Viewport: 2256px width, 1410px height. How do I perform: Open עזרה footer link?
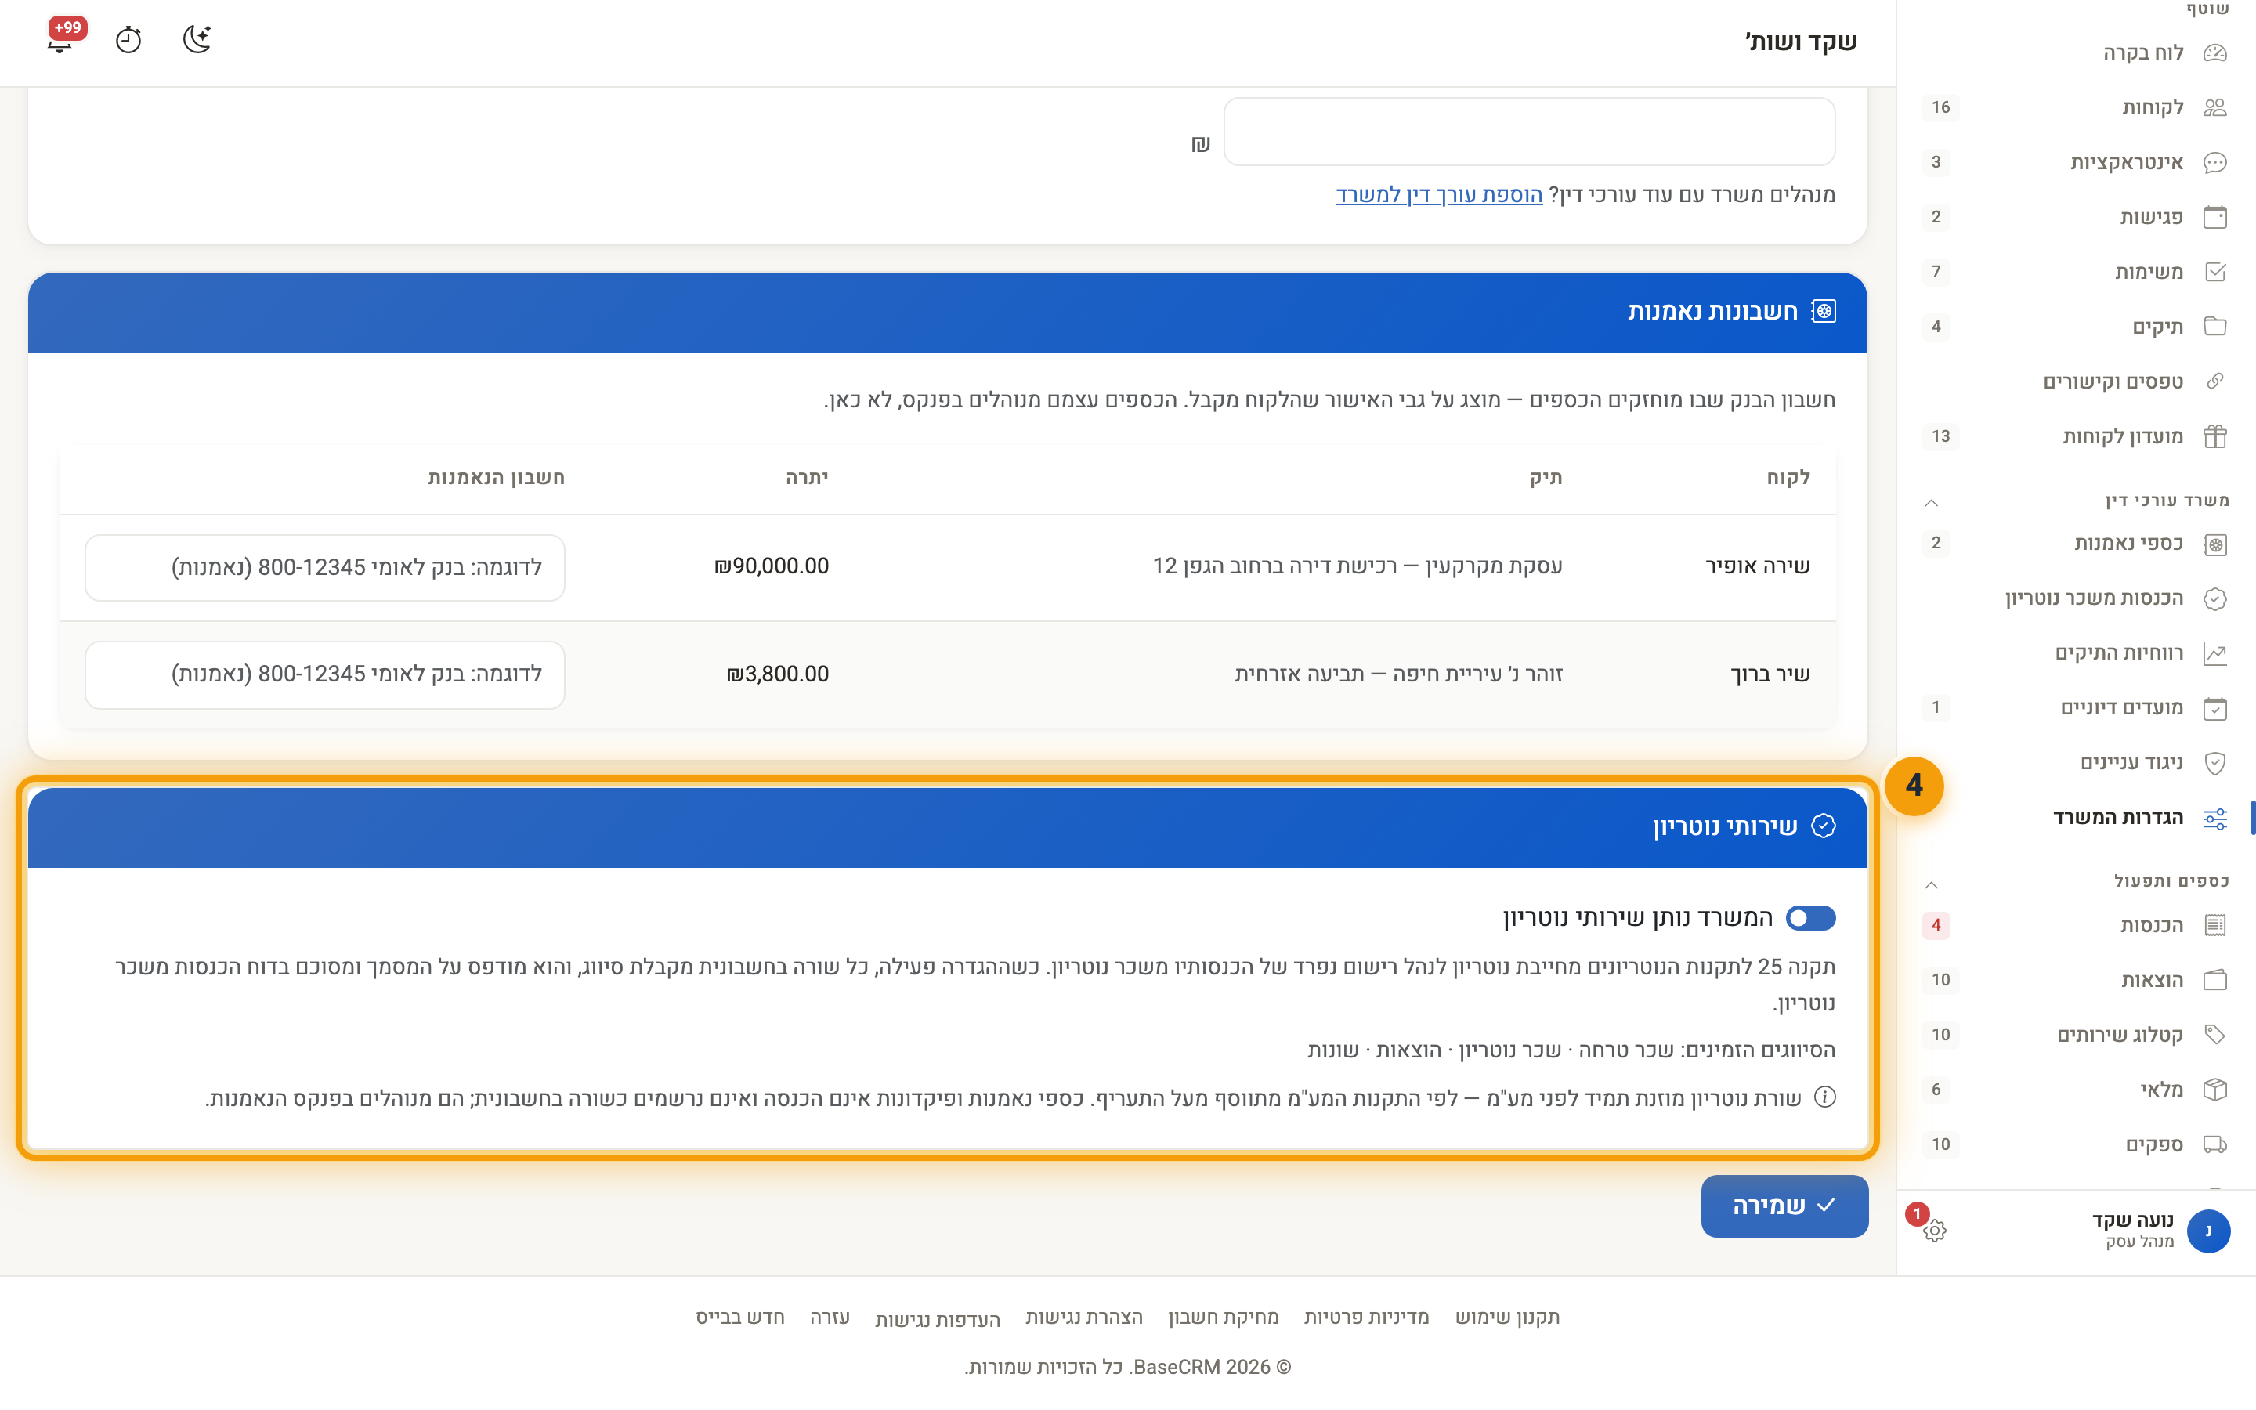(x=830, y=1318)
